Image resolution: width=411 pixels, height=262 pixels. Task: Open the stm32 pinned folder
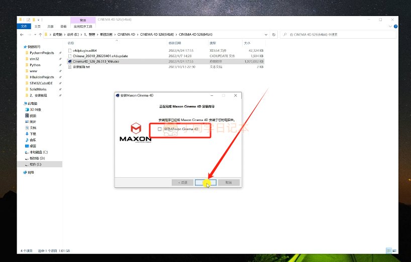34,59
